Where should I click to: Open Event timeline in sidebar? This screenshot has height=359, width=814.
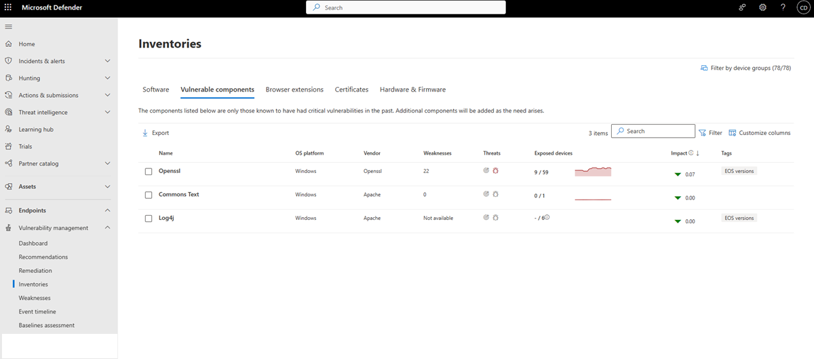[x=37, y=311]
